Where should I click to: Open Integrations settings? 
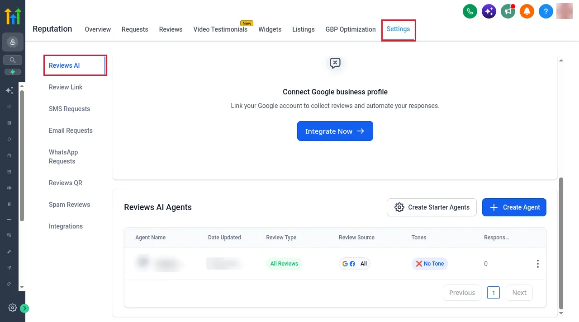[66, 226]
